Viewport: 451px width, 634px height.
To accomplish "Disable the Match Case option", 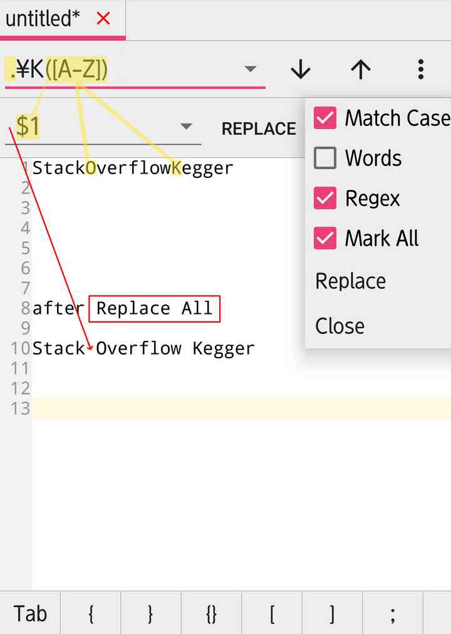I will [325, 118].
